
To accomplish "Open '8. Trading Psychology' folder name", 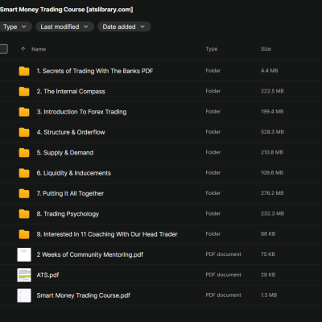I will point(68,214).
